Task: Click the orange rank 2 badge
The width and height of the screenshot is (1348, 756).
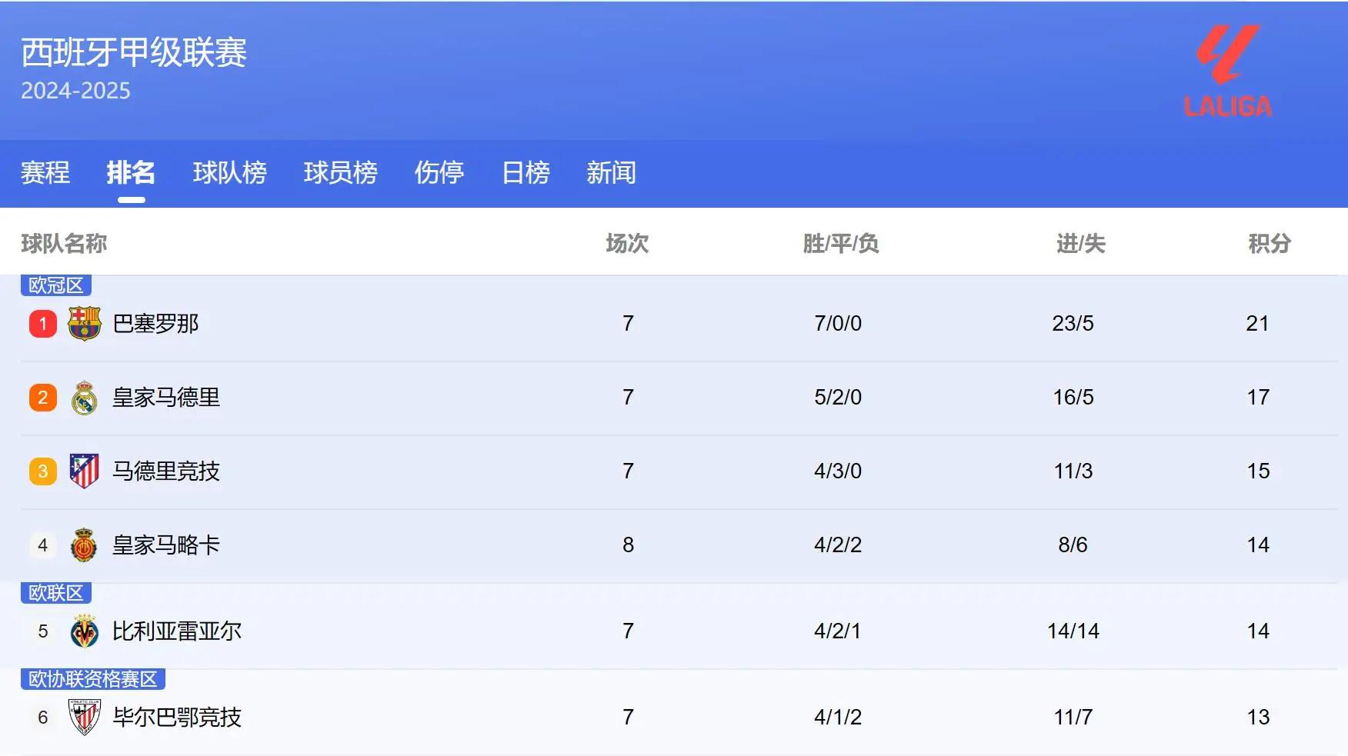Action: pos(43,398)
